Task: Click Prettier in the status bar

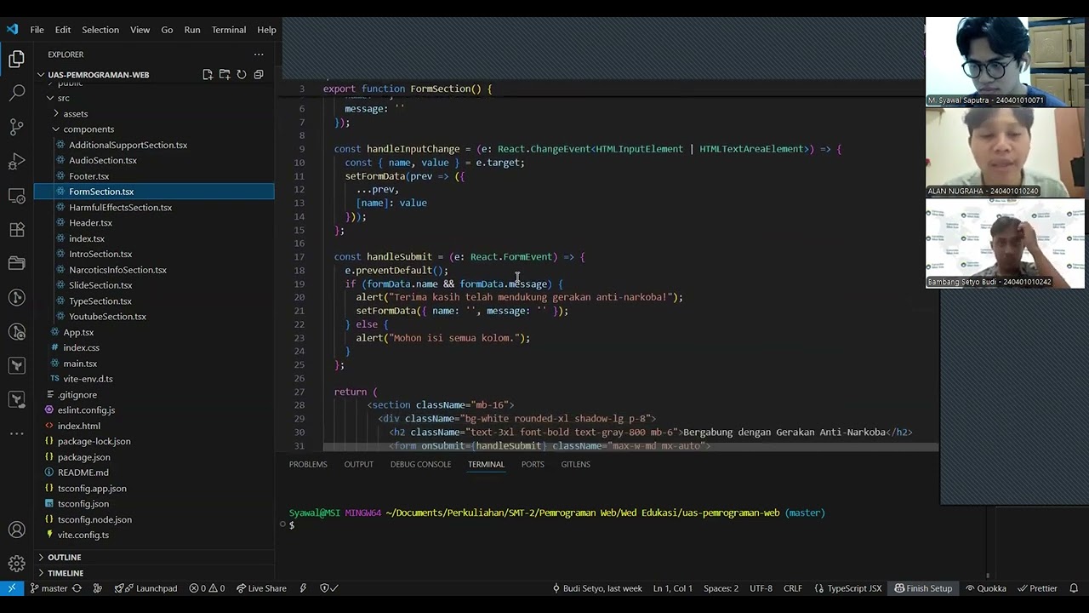Action: [1037, 588]
